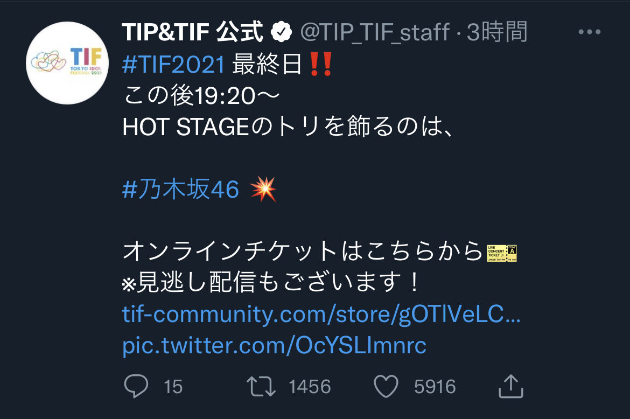Click the 3時間 timestamp
630x419 pixels.
496,32
